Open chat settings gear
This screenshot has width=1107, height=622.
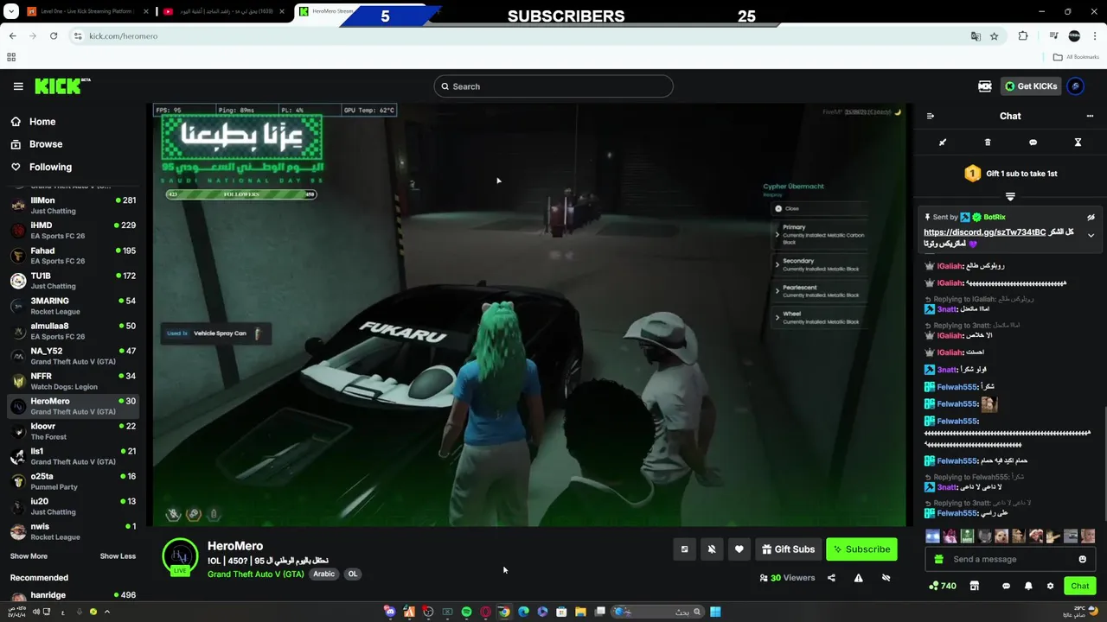pyautogui.click(x=1051, y=586)
